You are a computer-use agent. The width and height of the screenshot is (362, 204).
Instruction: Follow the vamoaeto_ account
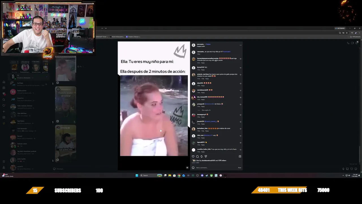point(208,44)
